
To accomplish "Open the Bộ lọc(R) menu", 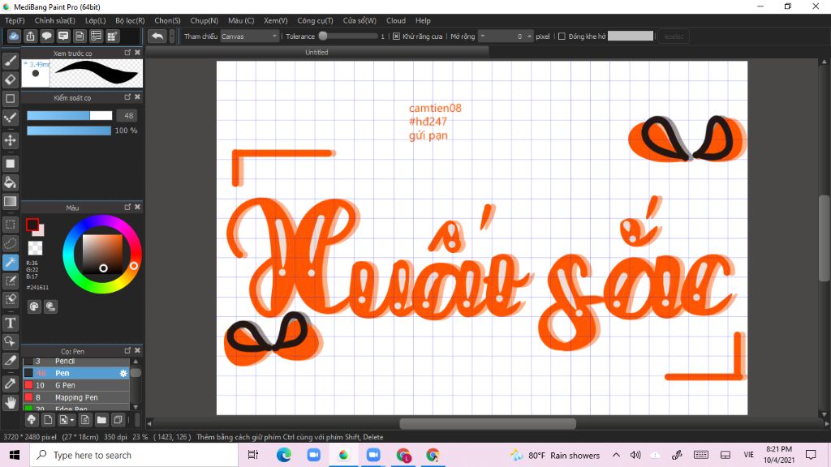I will 130,20.
